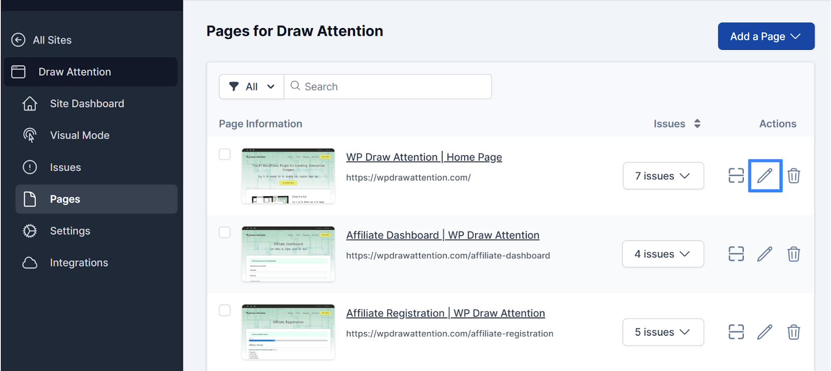Click the Affiliate Registration thumbnail preview

click(x=288, y=332)
